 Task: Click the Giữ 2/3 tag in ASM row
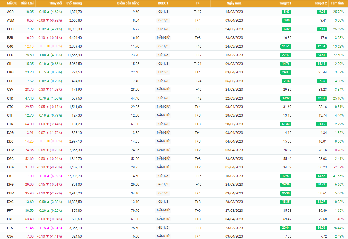click(163, 20)
